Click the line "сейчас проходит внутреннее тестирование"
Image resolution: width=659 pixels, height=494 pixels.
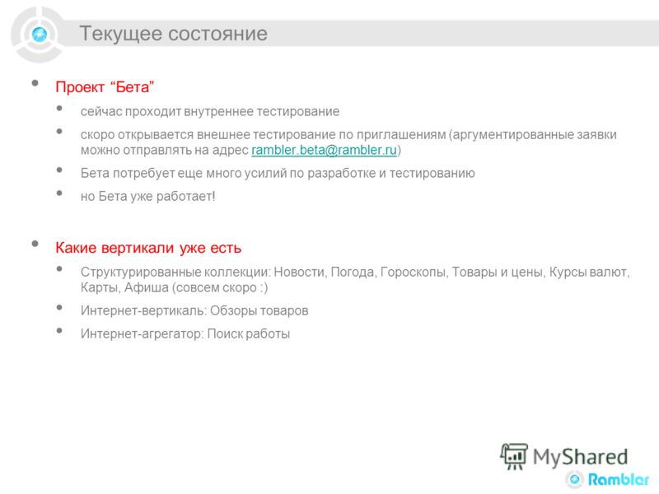pos(210,112)
